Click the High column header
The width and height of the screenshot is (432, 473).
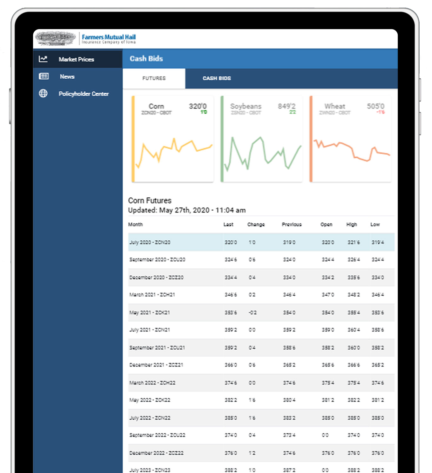[352, 224]
